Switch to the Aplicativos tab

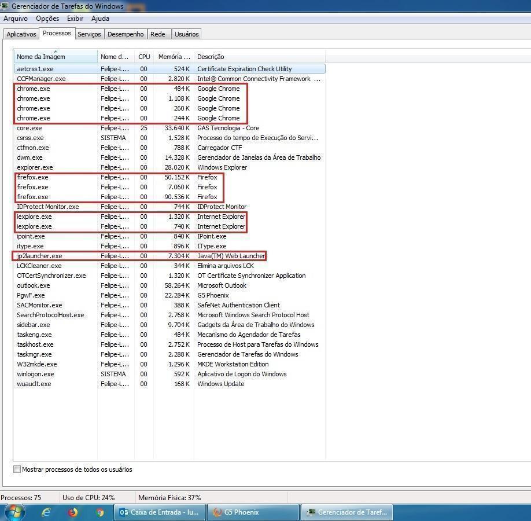(21, 34)
